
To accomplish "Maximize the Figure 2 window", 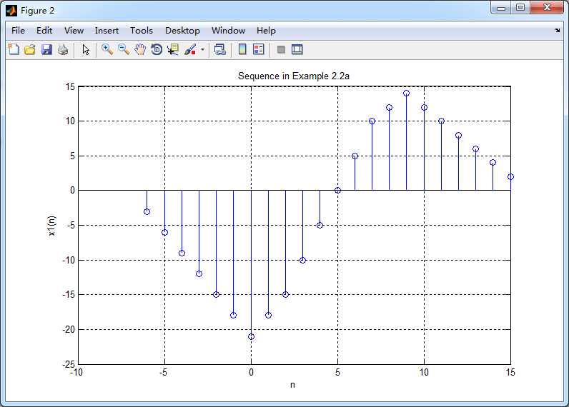I will click(x=520, y=8).
